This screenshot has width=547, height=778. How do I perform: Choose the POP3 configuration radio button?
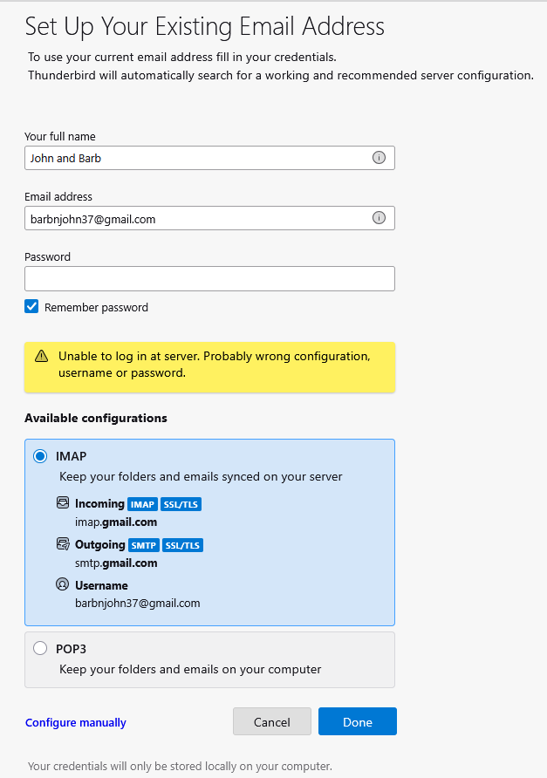coord(40,648)
